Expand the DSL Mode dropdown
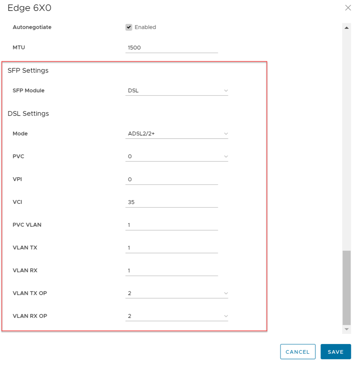The image size is (357, 365). 176,134
